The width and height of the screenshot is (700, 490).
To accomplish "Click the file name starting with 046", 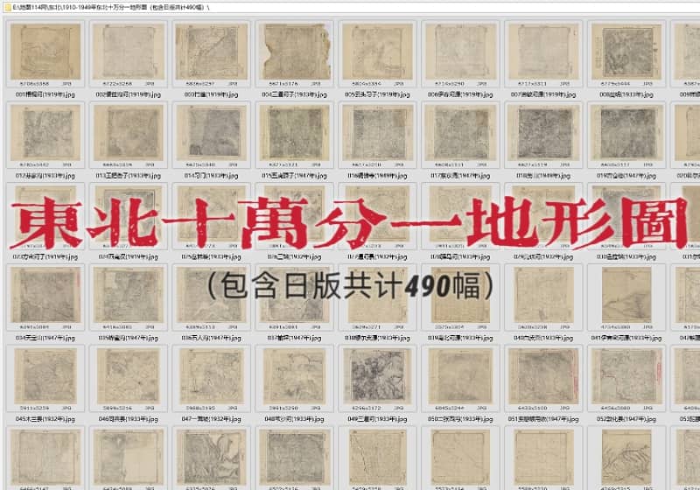I will tap(128, 419).
